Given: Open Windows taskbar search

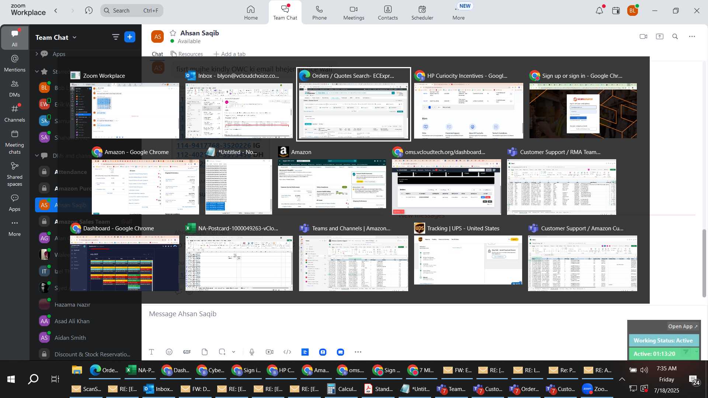Looking at the screenshot, I should point(33,379).
